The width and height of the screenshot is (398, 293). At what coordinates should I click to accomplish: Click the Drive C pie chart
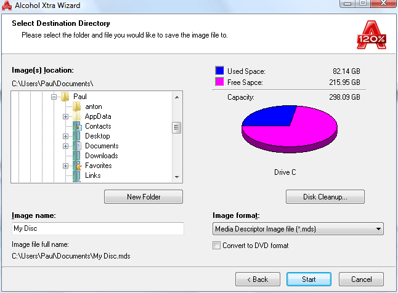(x=290, y=129)
